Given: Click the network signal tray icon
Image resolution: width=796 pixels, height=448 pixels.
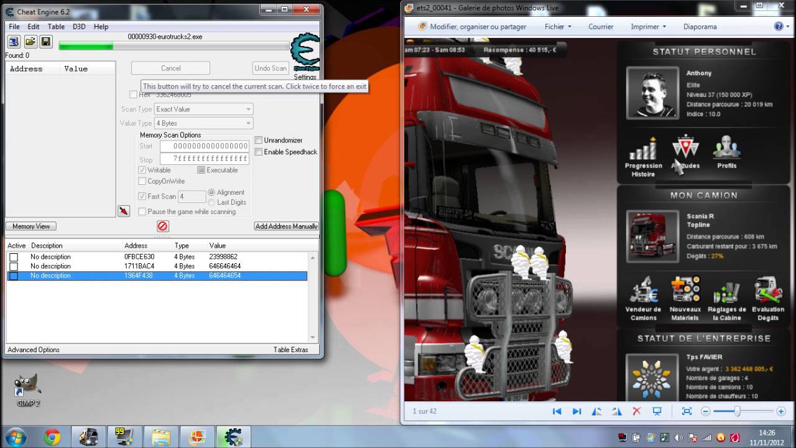Looking at the screenshot, I should click(706, 437).
